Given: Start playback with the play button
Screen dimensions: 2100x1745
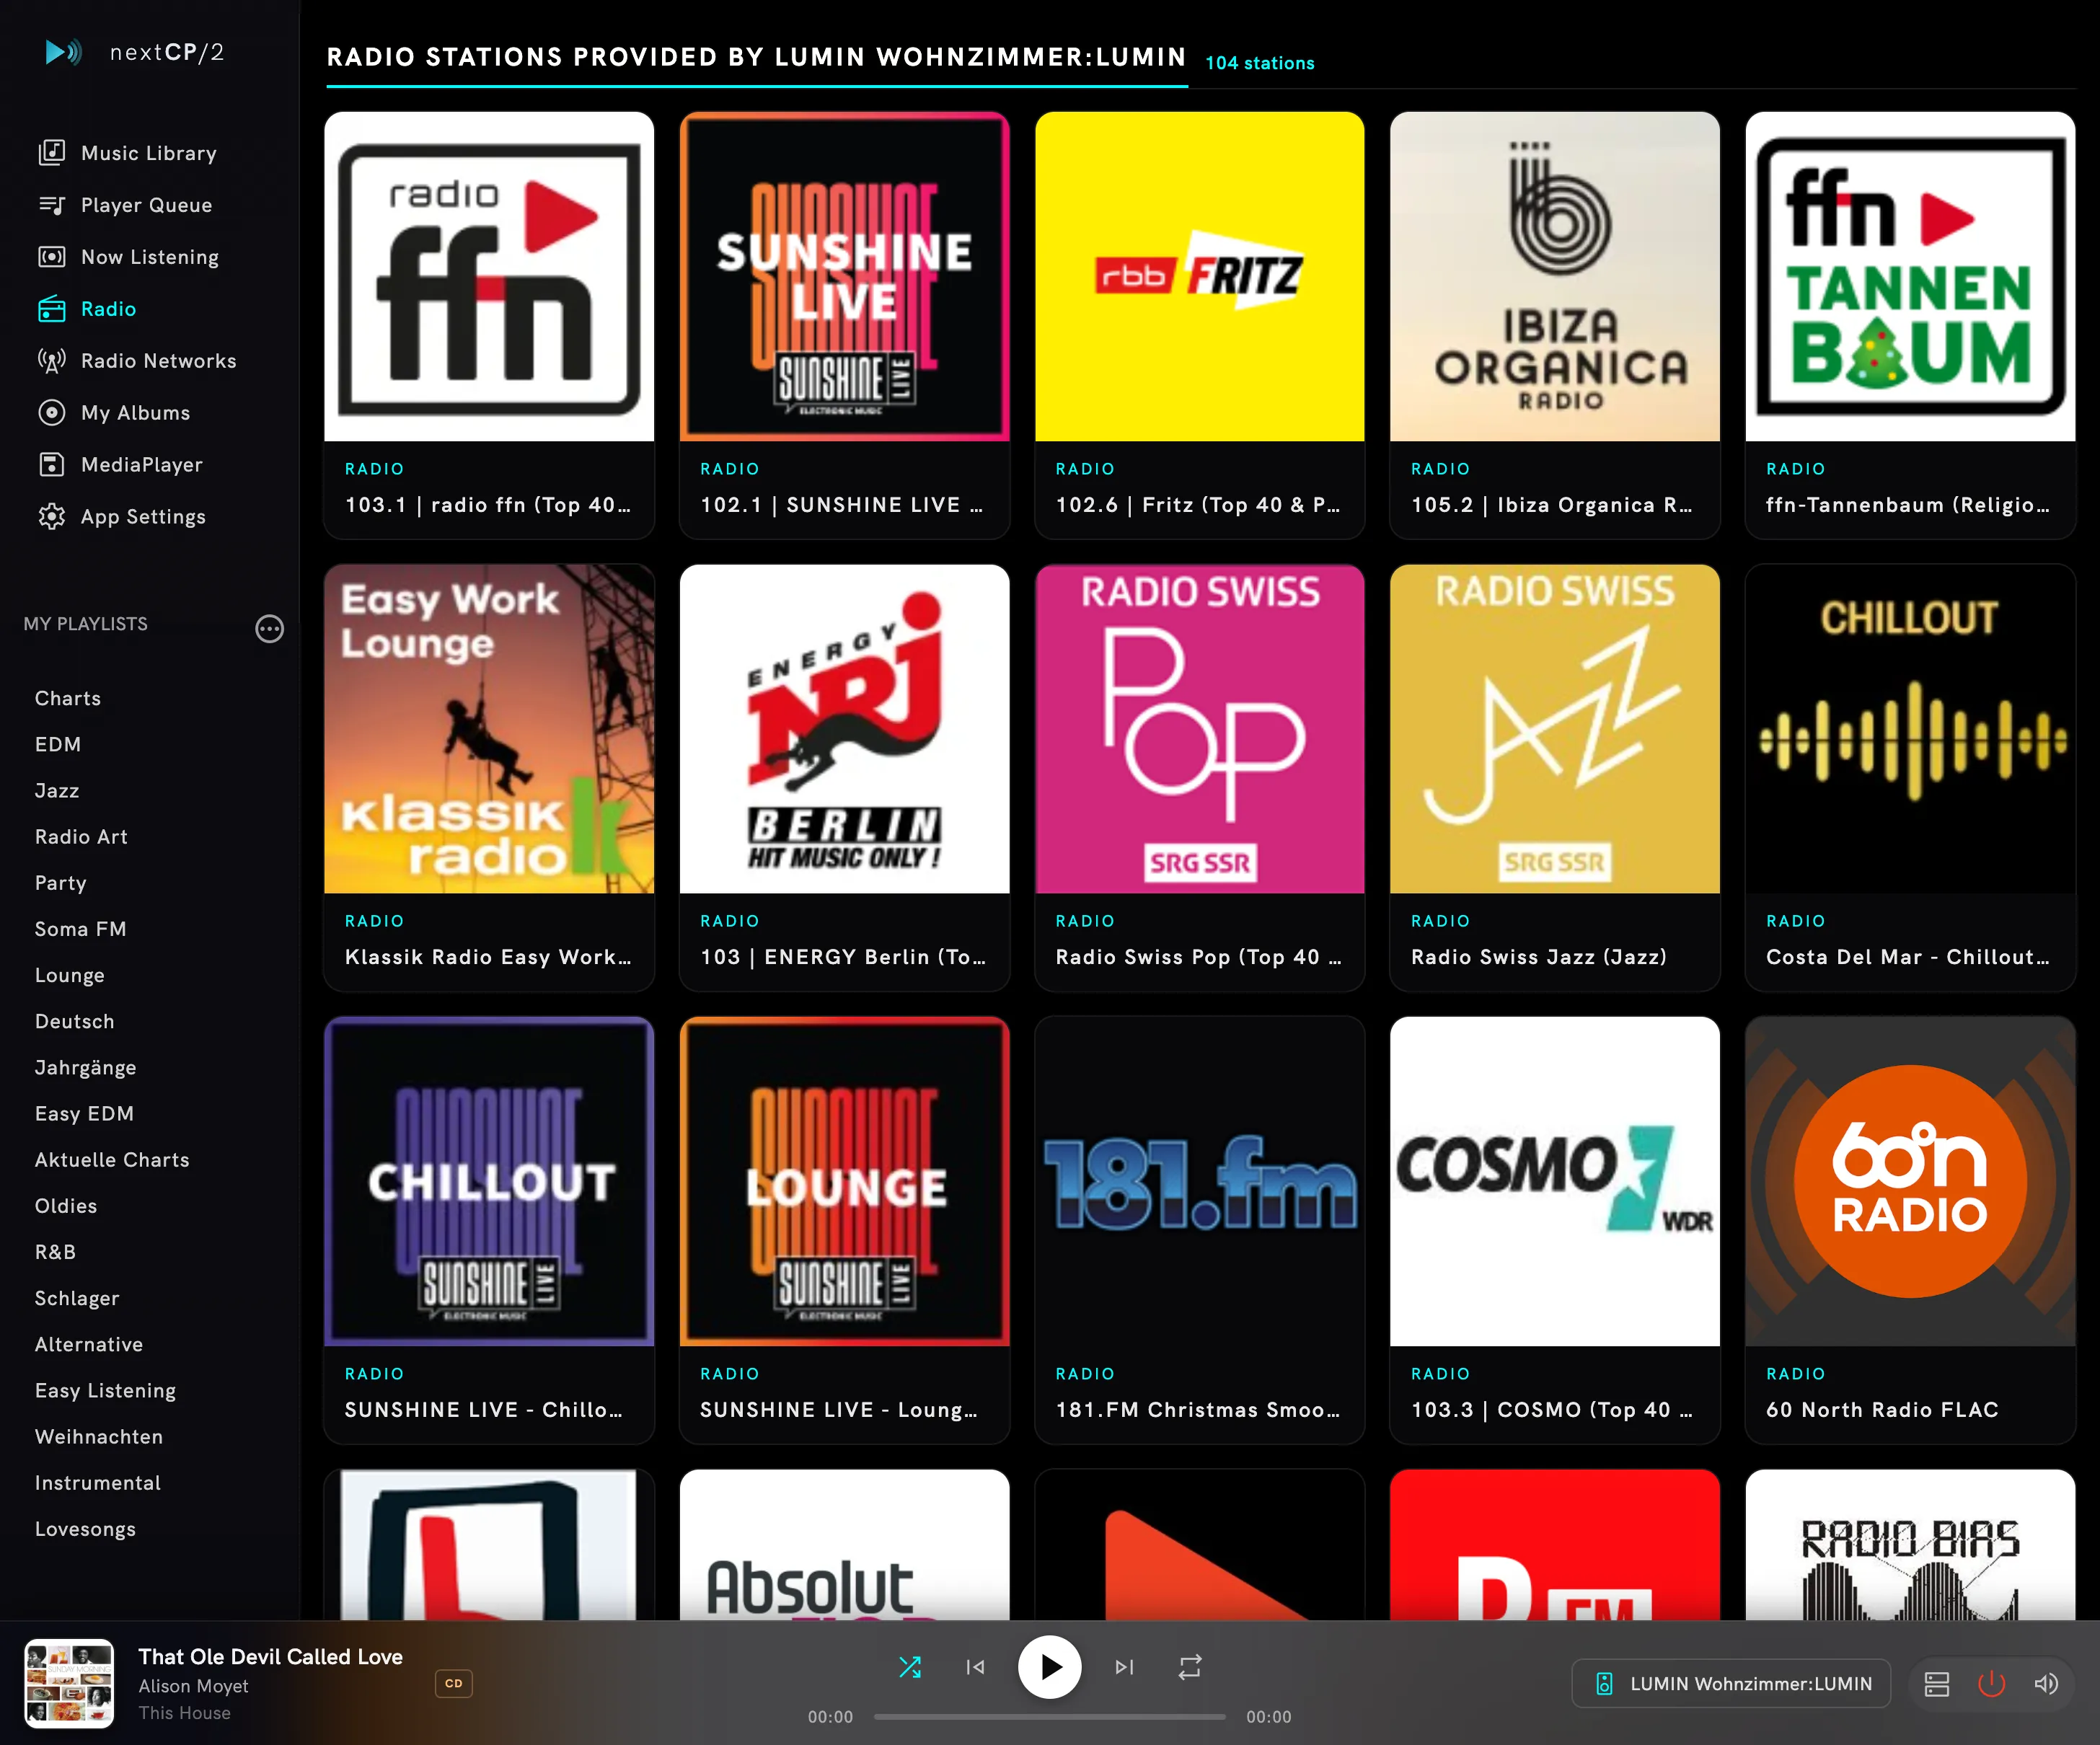Looking at the screenshot, I should (1049, 1667).
